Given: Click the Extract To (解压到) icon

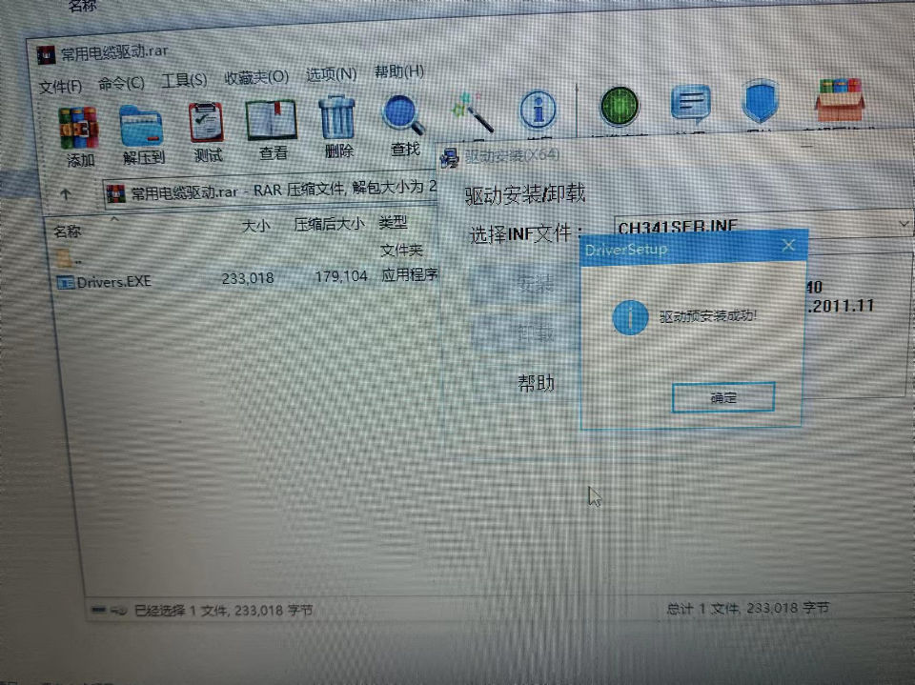Looking at the screenshot, I should pyautogui.click(x=141, y=125).
